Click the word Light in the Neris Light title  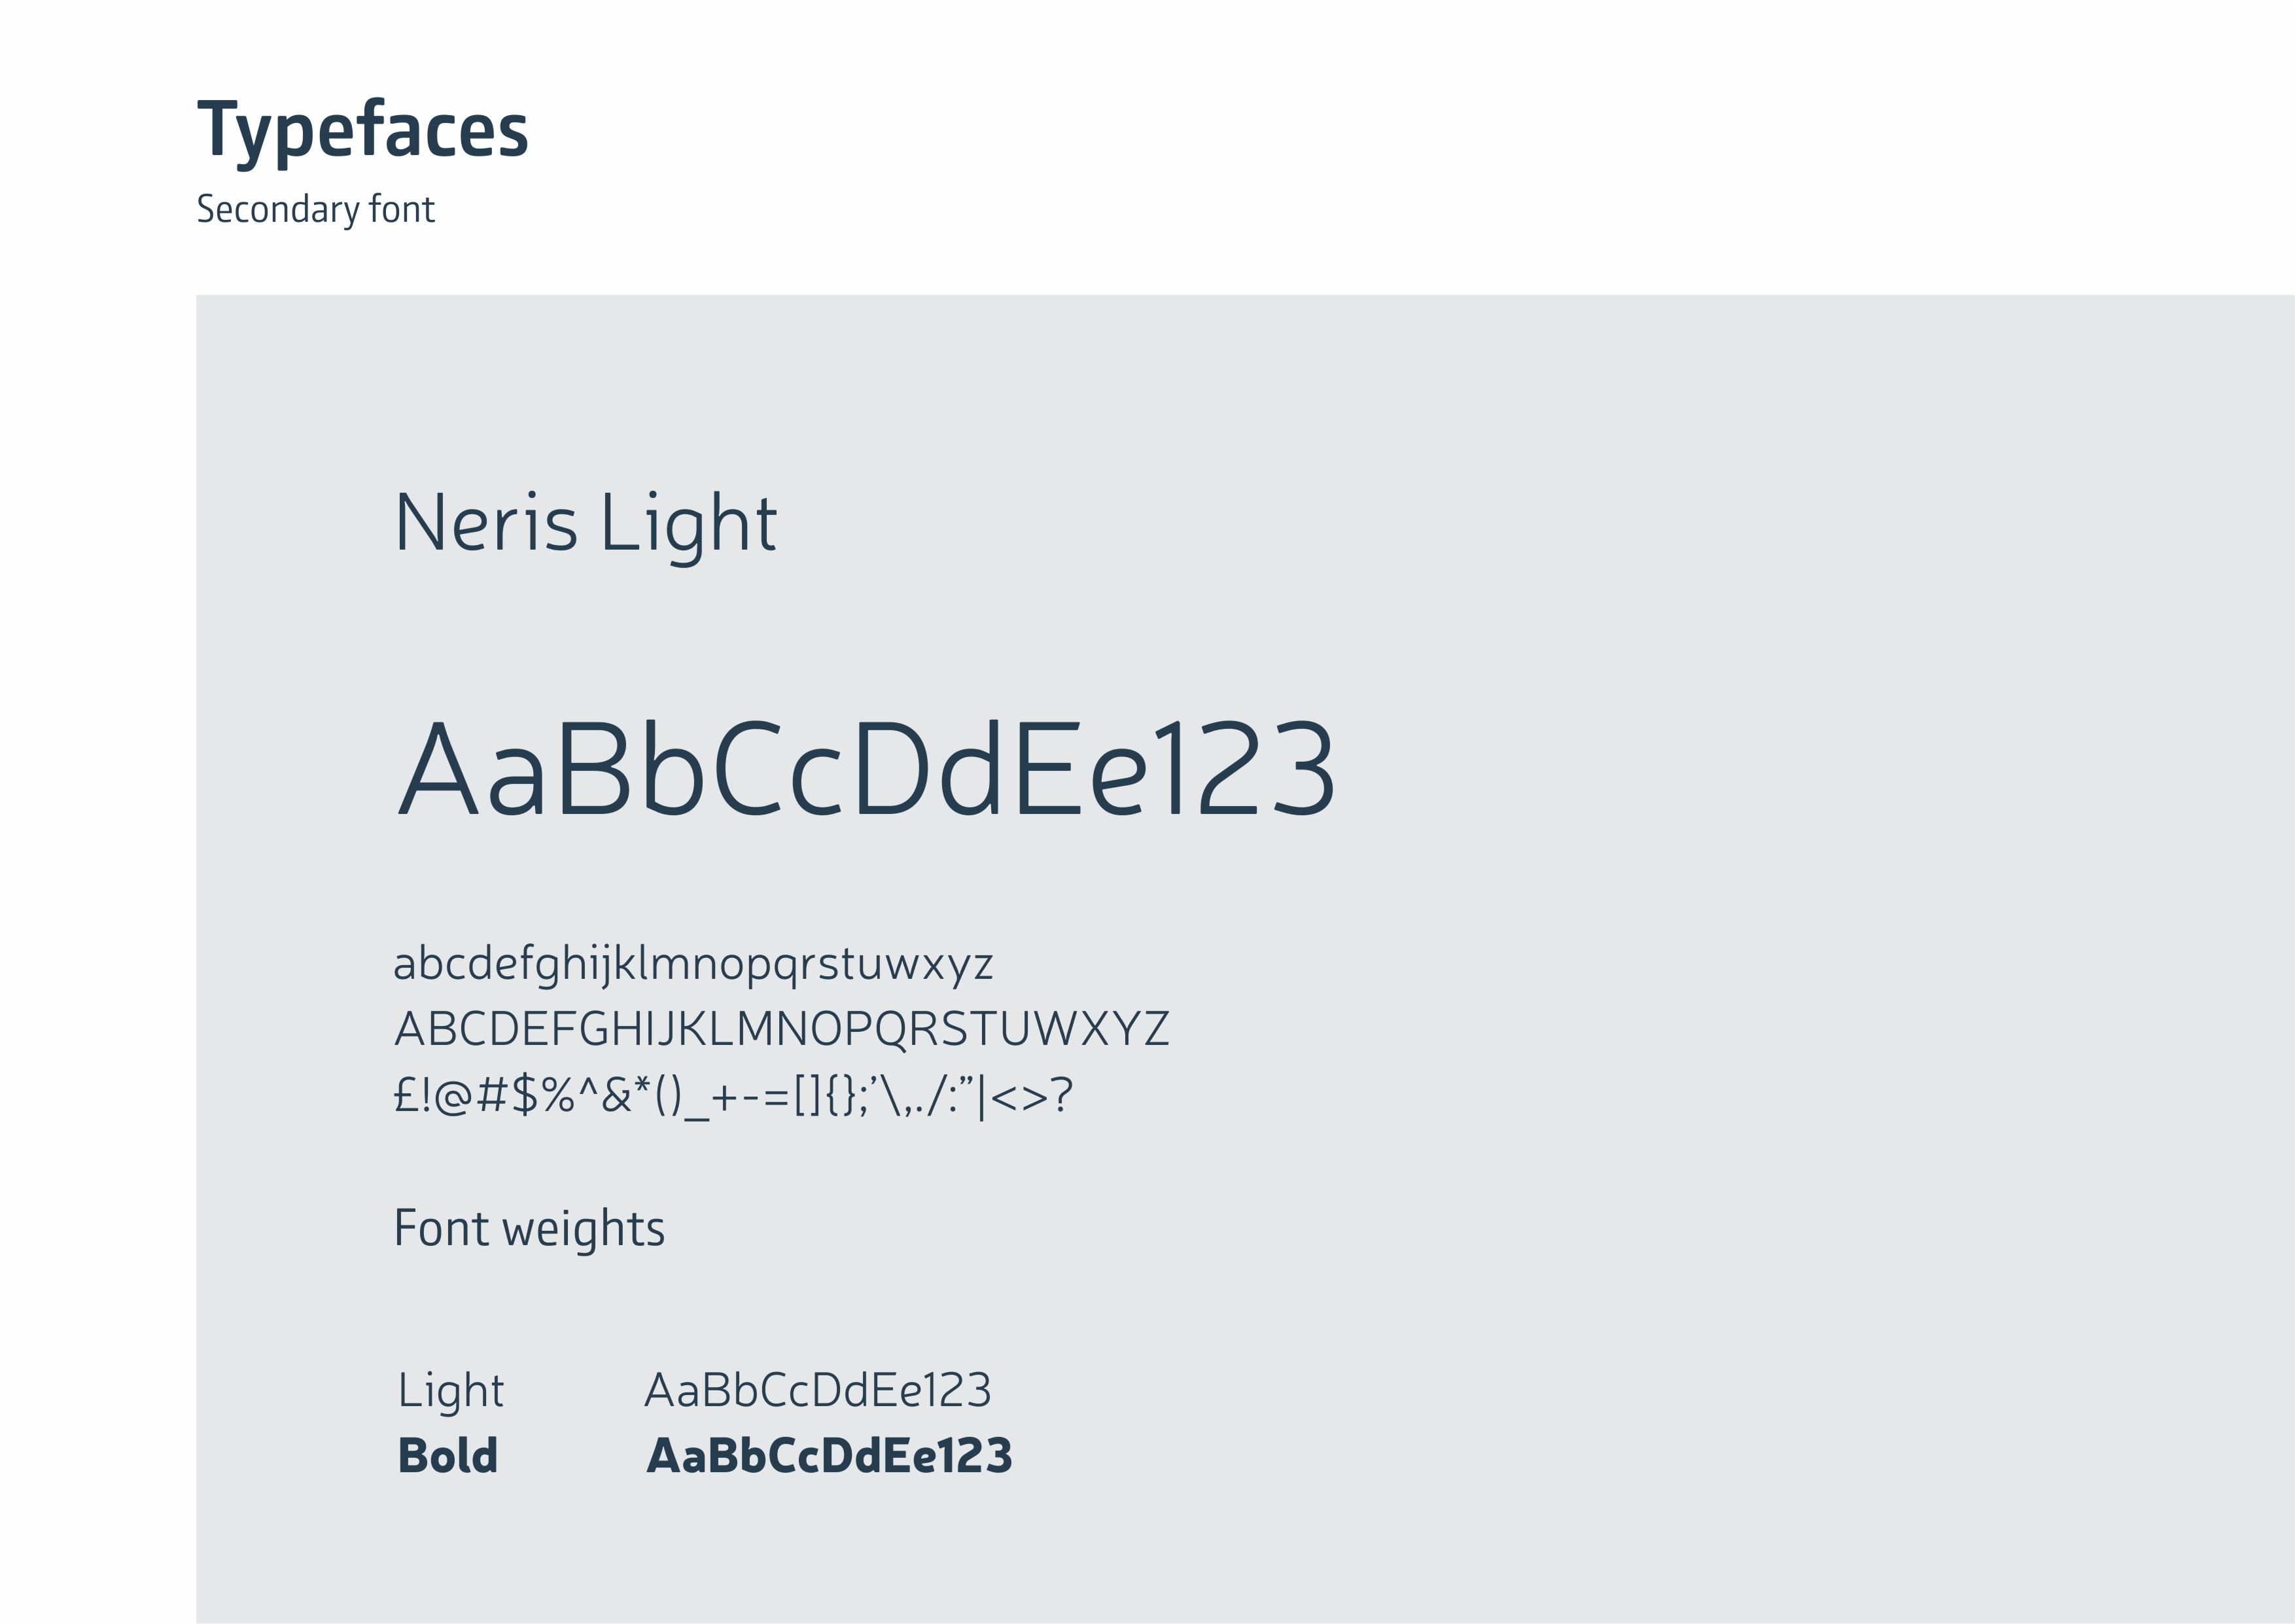coord(689,523)
